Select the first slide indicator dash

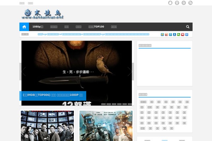click(x=104, y=104)
